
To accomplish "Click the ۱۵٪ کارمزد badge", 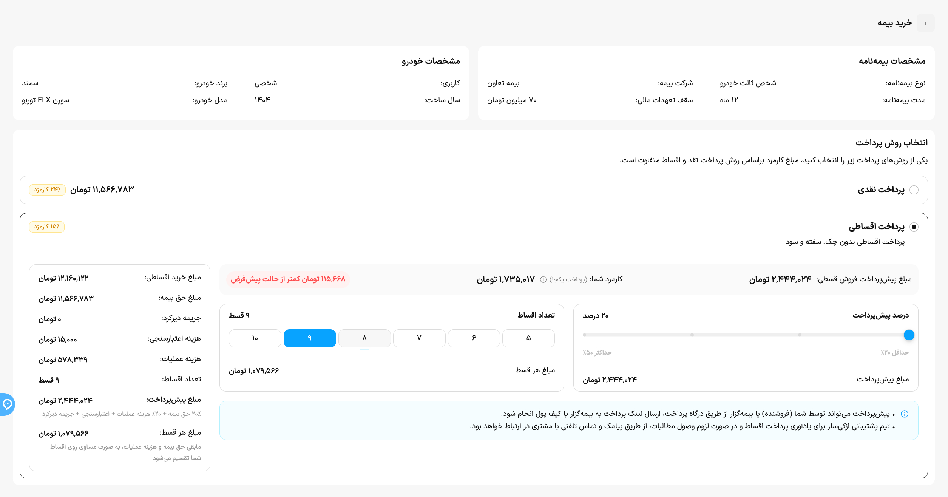I will 47,227.
